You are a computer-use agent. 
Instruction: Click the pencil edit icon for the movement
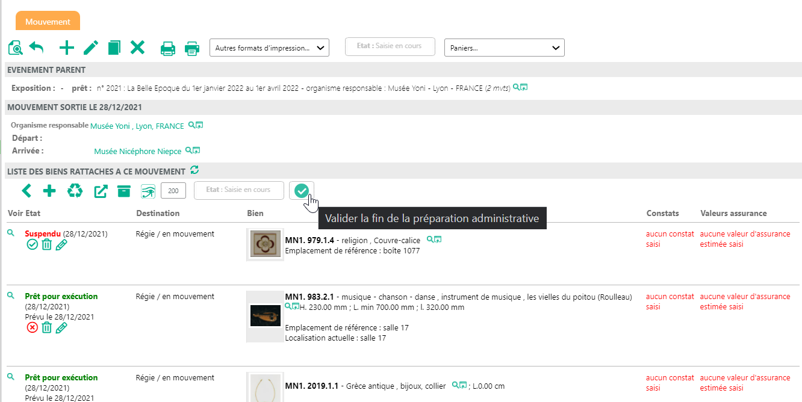coord(91,48)
